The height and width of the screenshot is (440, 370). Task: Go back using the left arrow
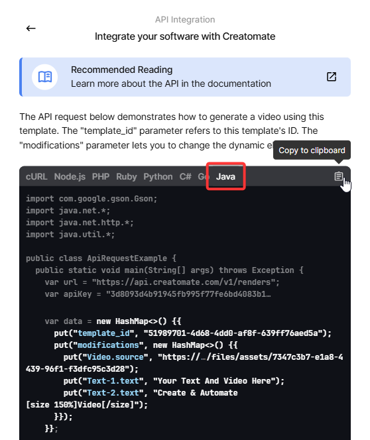tap(31, 28)
